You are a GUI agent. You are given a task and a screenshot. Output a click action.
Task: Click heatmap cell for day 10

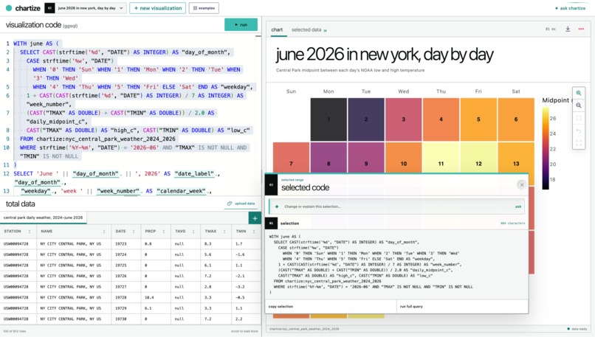coord(403,158)
